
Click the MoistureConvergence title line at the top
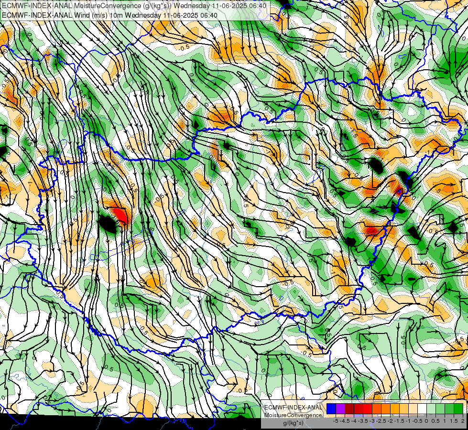[134, 6]
